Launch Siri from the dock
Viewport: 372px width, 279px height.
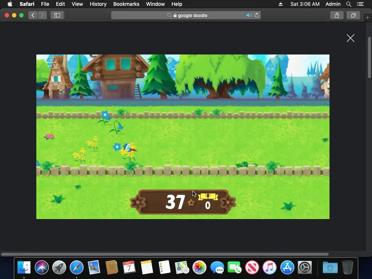(41, 267)
